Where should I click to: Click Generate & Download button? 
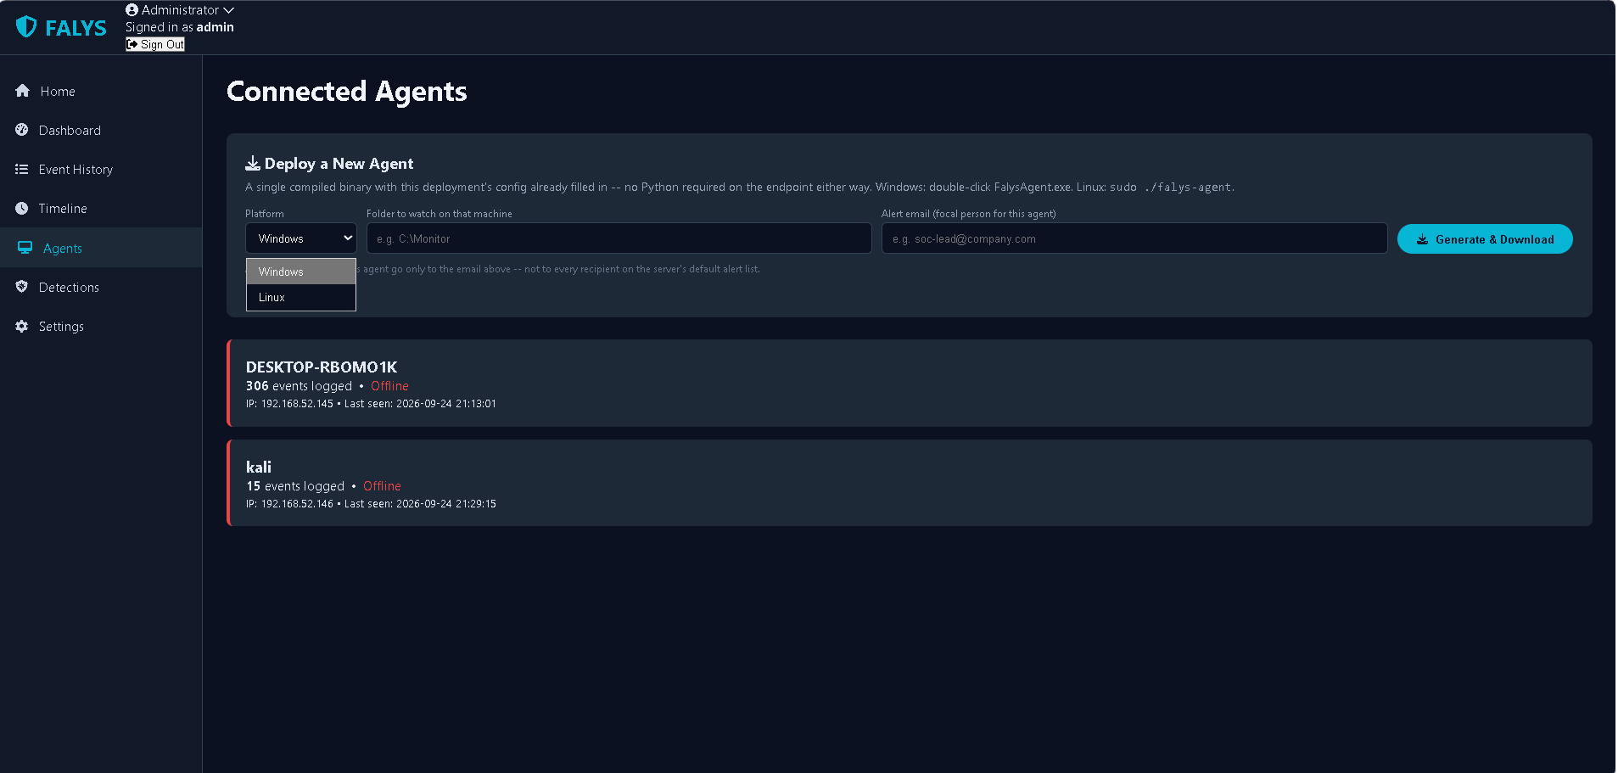pos(1485,239)
